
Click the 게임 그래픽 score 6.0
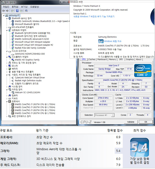coord(118,159)
